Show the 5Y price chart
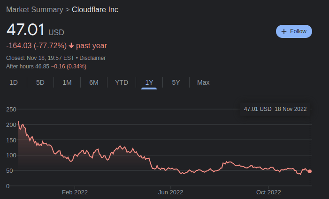Screen dimensions: 329x199 click(x=176, y=82)
